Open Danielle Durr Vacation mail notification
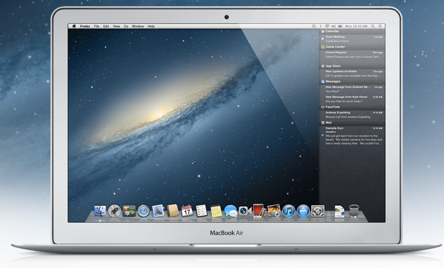The image size is (444, 268). point(352,136)
